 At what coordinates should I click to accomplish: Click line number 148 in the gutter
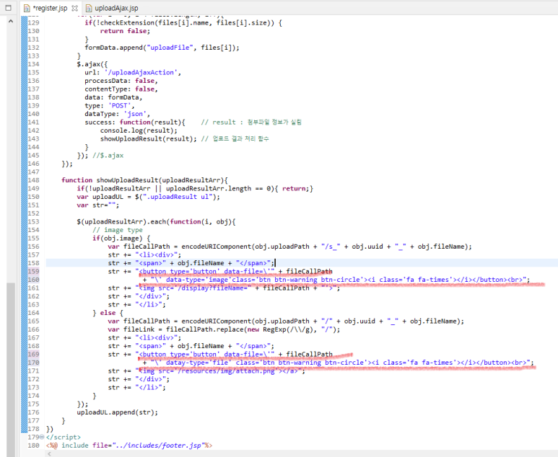[33, 180]
